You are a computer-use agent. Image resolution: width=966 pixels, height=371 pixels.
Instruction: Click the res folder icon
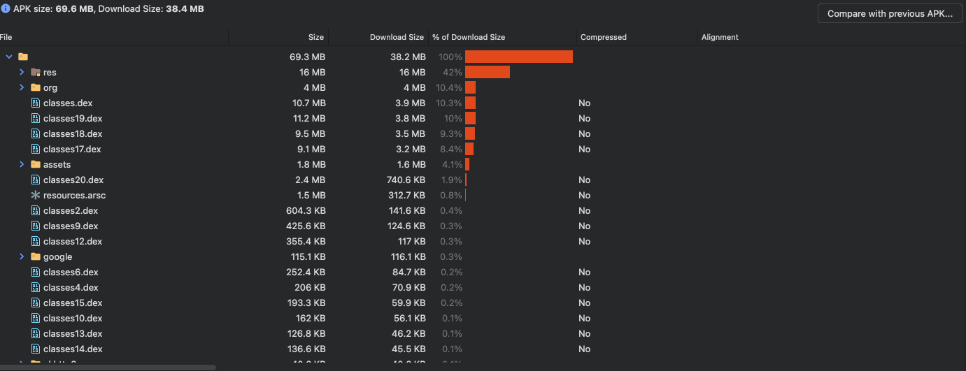coord(36,72)
